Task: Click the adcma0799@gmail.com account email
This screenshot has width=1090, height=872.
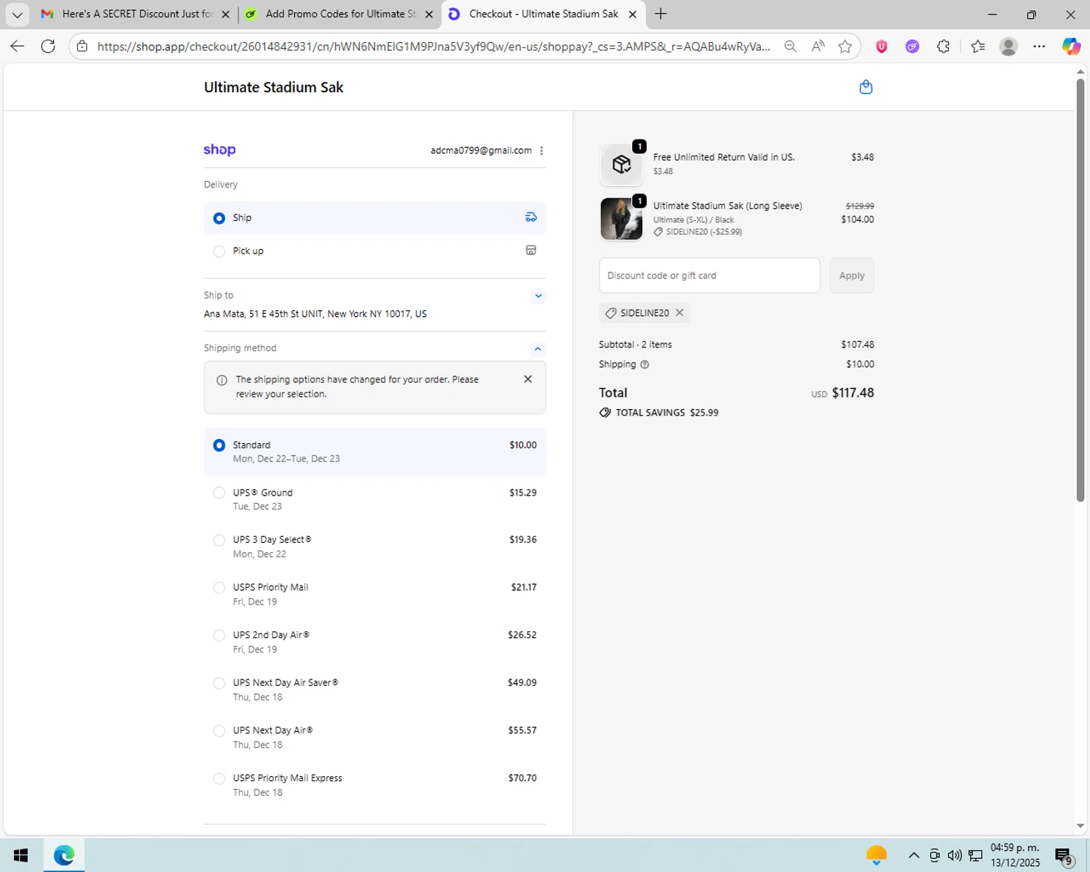Action: point(481,150)
